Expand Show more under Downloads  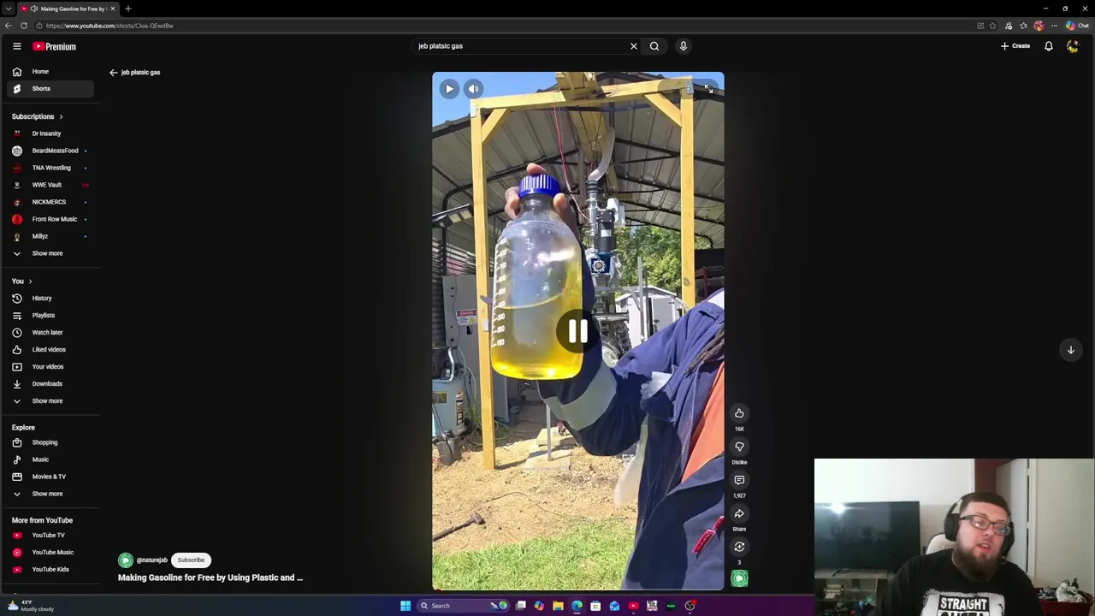click(51, 401)
